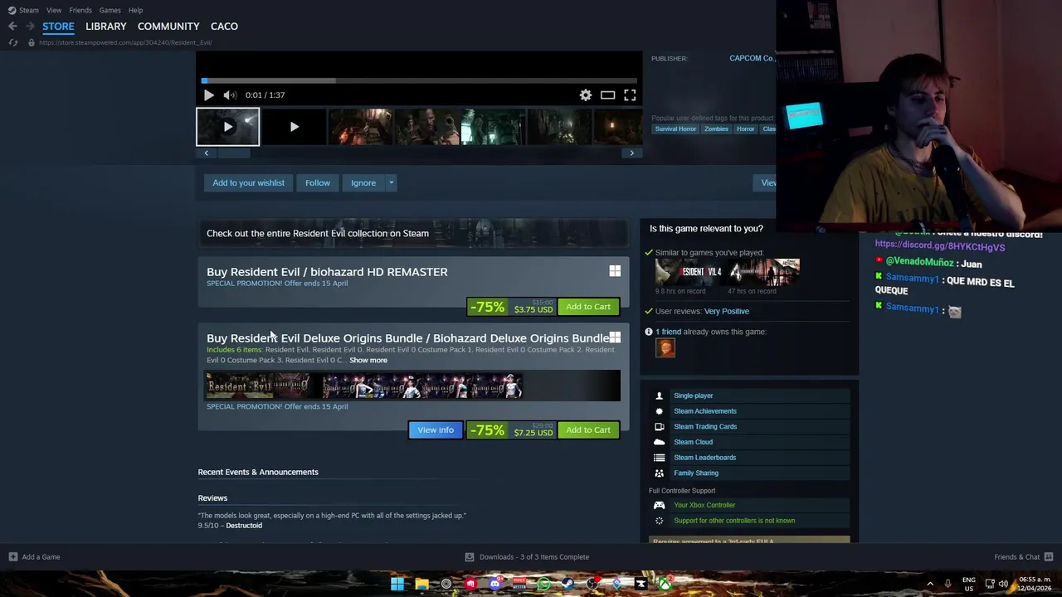Open CACO profile tab

point(224,27)
